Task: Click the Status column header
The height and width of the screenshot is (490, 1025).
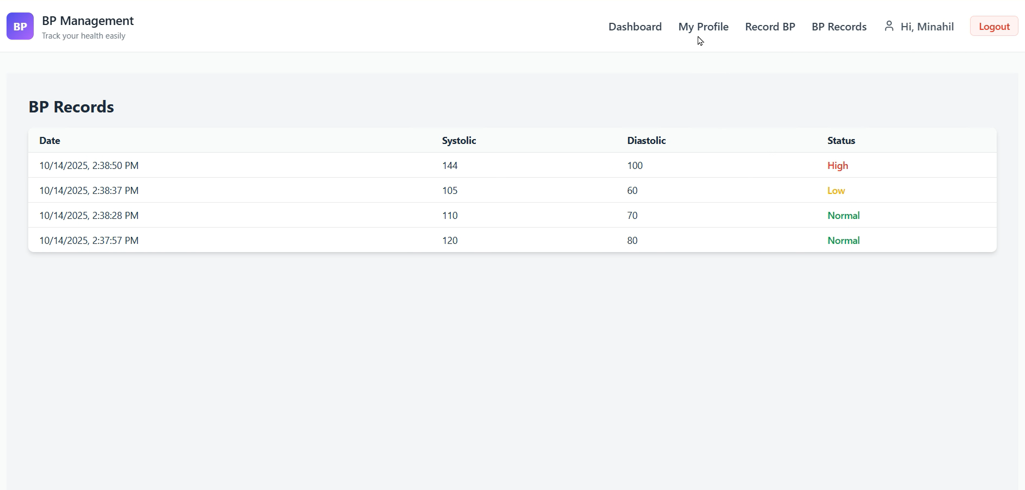Action: pos(841,141)
